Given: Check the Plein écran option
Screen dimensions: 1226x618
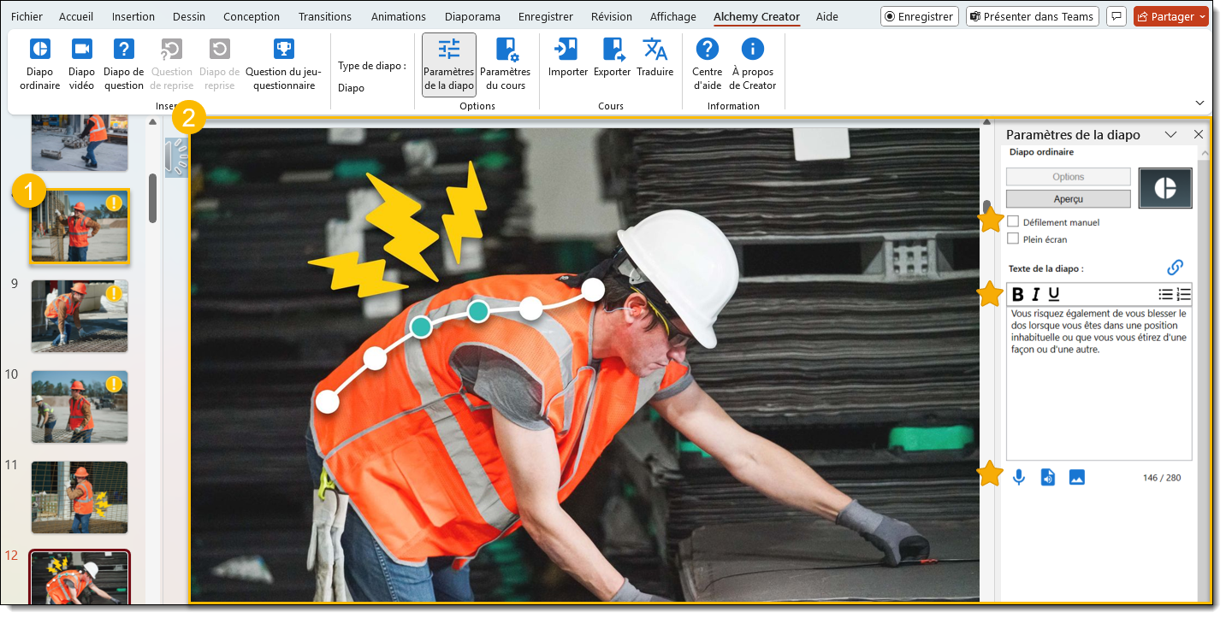Looking at the screenshot, I should click(x=1013, y=239).
